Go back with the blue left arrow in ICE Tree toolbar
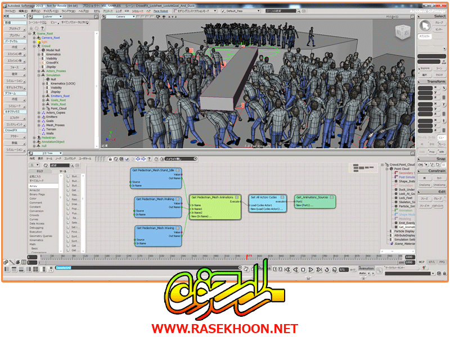 pos(138,159)
